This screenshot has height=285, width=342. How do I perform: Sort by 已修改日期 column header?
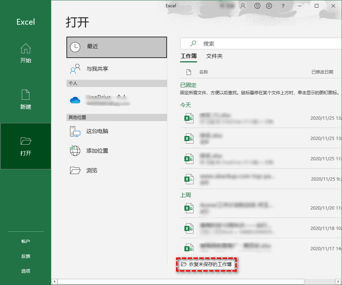click(322, 72)
